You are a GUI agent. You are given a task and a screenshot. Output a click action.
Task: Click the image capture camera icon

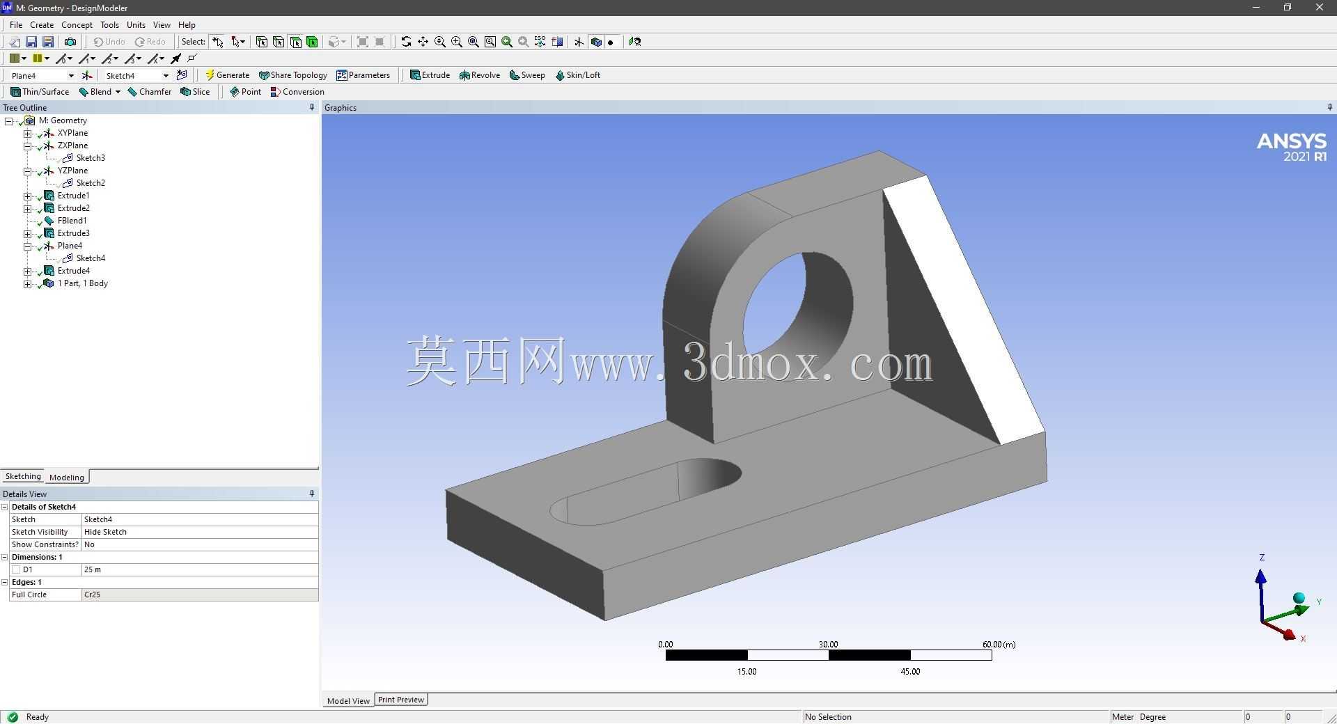click(70, 42)
